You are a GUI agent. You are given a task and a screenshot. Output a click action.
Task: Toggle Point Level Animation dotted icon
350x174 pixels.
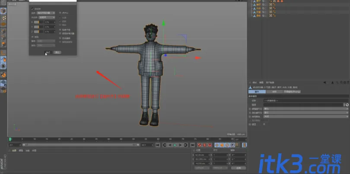click(237, 145)
